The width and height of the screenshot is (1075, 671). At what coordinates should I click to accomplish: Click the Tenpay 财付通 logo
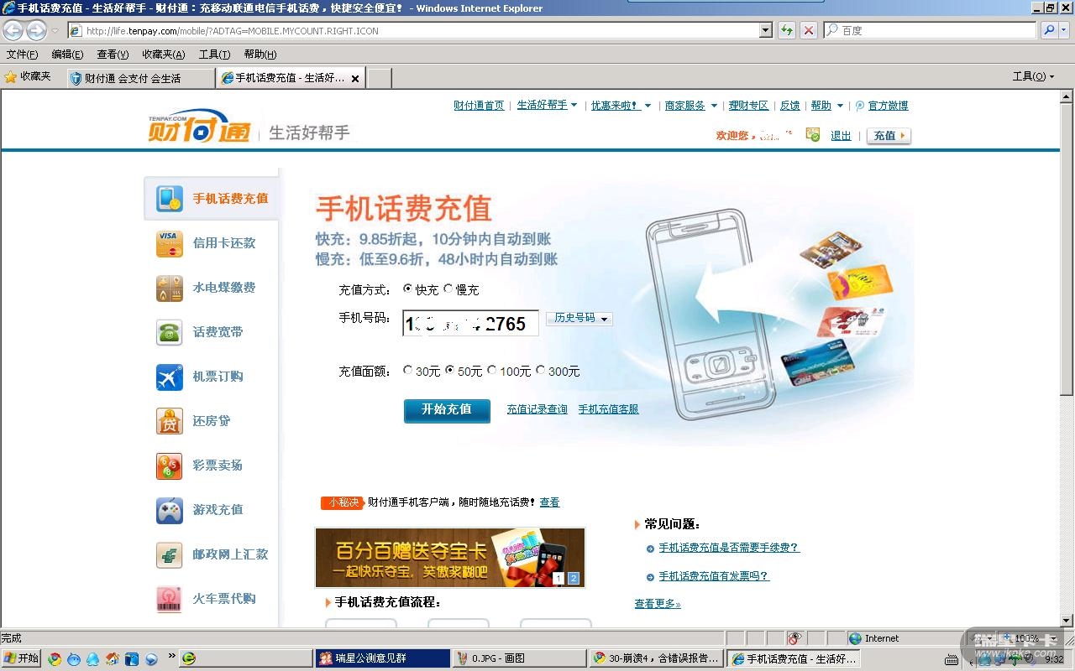coord(199,125)
